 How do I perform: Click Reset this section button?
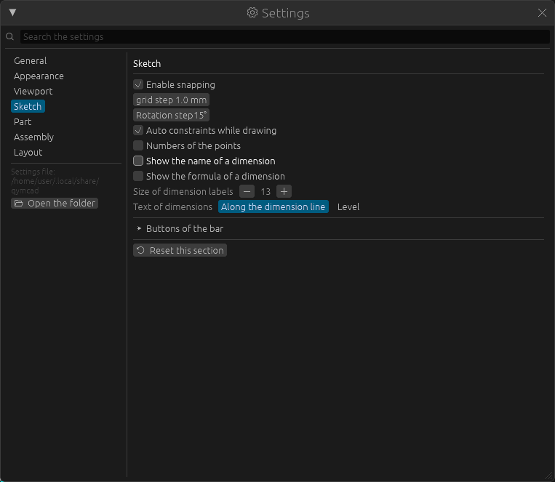[x=180, y=250]
